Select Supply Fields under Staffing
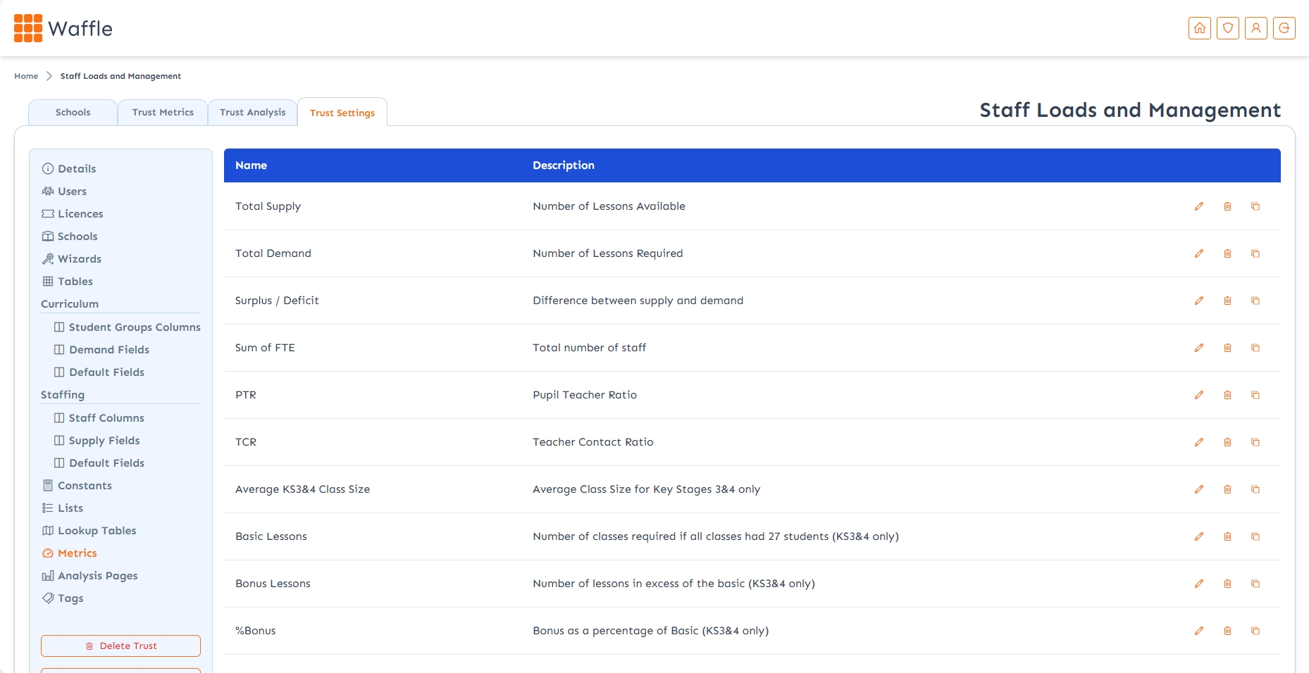The image size is (1309, 673). tap(104, 441)
